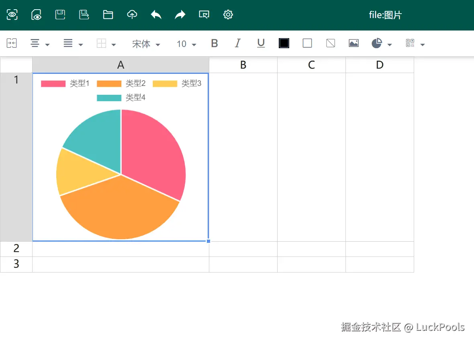Insert picture with the image icon

point(353,43)
